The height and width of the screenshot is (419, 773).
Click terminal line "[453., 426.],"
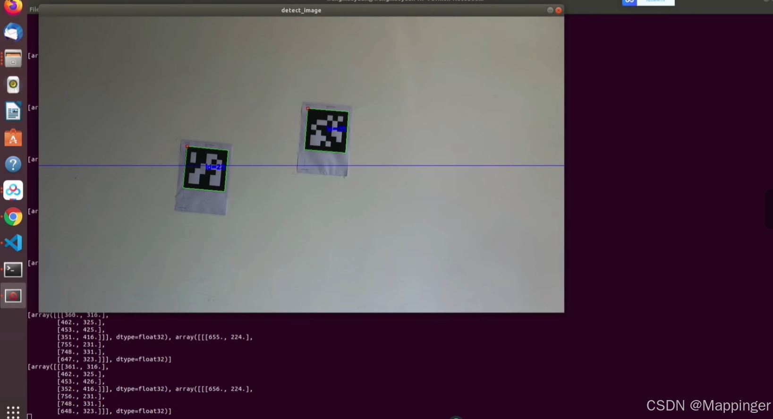click(x=81, y=382)
